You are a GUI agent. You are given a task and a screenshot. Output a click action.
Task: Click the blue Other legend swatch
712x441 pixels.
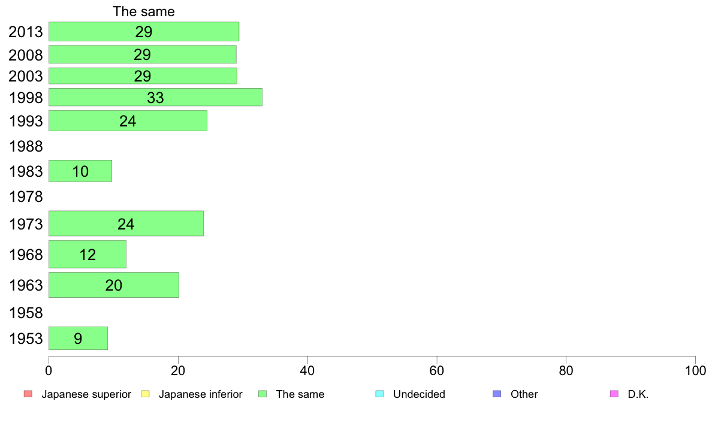click(497, 394)
